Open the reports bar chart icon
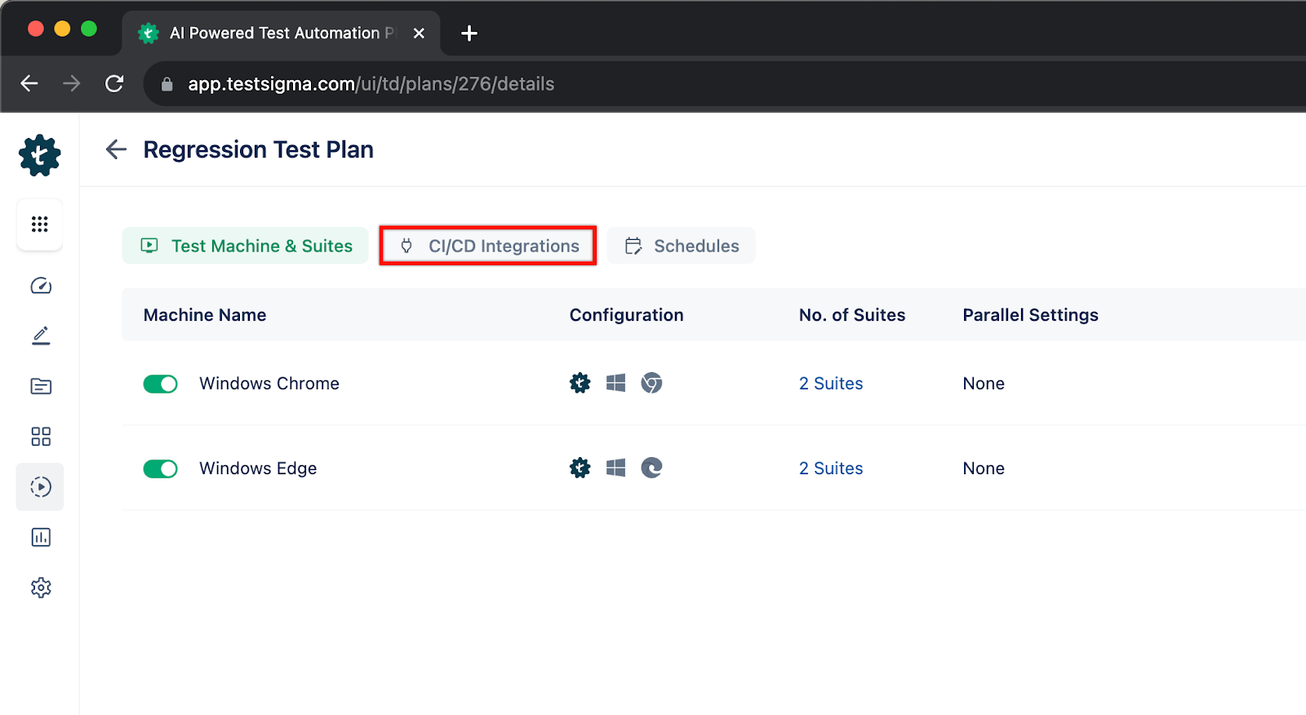The width and height of the screenshot is (1306, 715). [41, 537]
